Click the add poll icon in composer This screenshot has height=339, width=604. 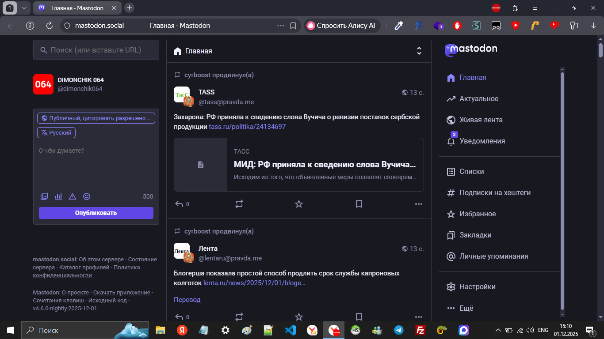coord(58,196)
